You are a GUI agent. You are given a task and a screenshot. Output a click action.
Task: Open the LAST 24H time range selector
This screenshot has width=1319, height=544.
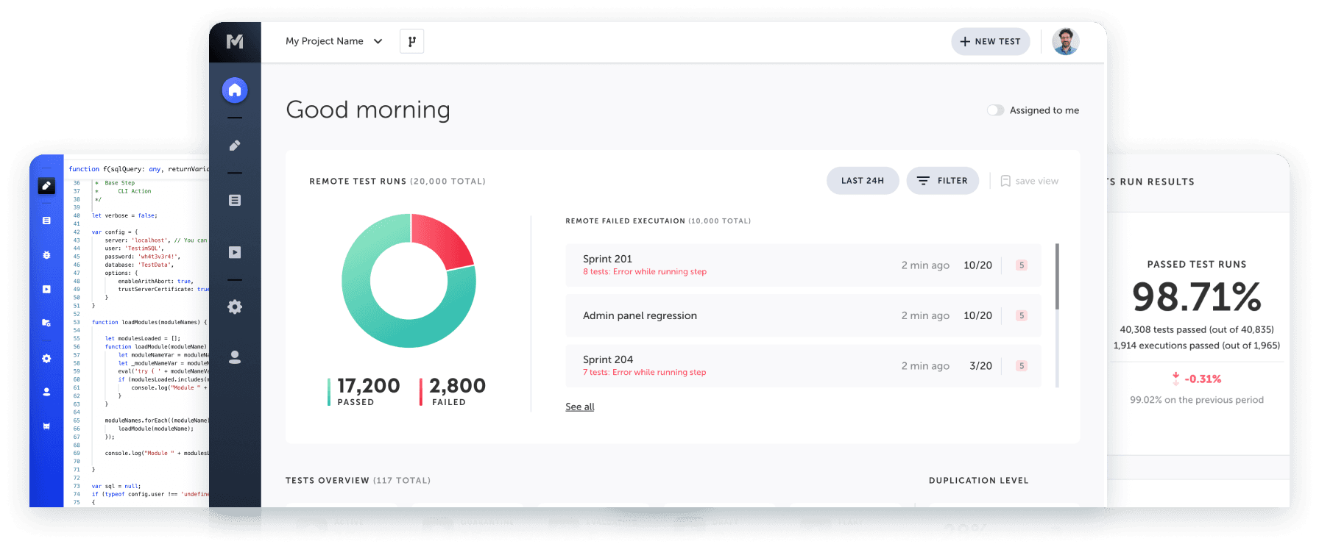[x=862, y=181]
